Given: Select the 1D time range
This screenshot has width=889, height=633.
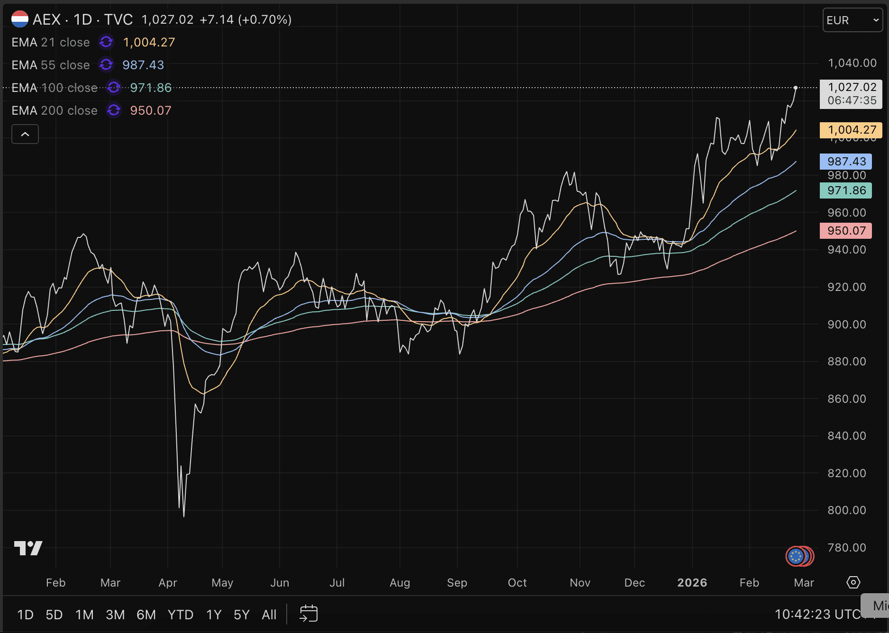Looking at the screenshot, I should click(25, 615).
